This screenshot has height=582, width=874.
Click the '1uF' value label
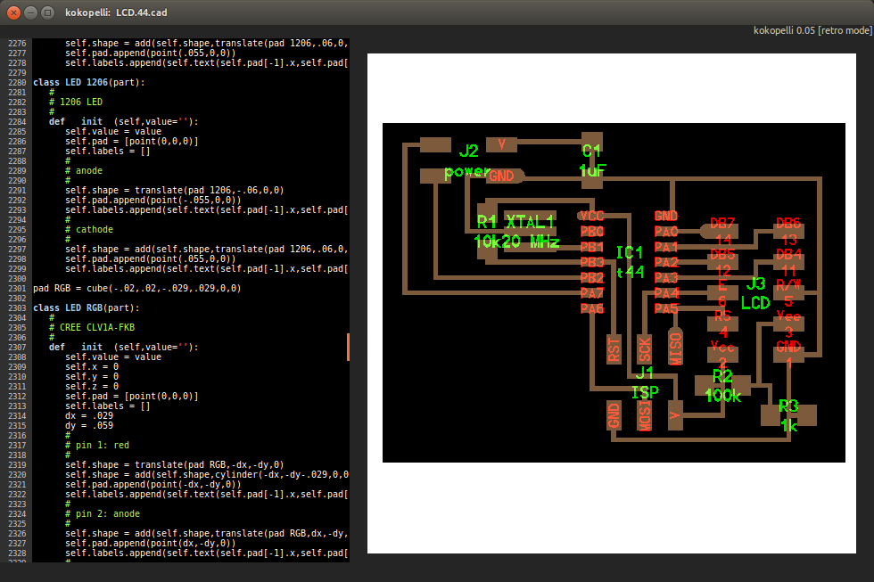tap(592, 170)
